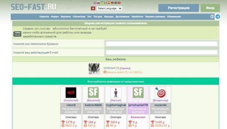Open the WiNNeR referrer profile link

[109, 68]
